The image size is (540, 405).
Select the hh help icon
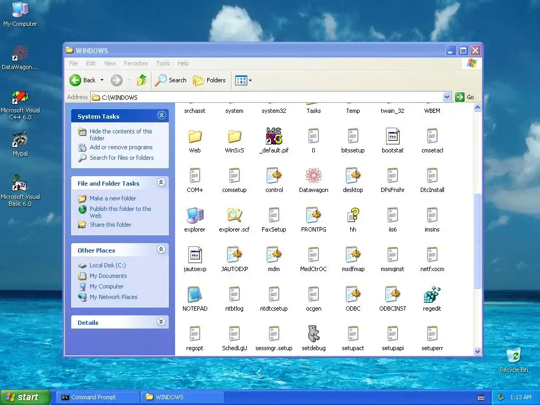point(353,215)
